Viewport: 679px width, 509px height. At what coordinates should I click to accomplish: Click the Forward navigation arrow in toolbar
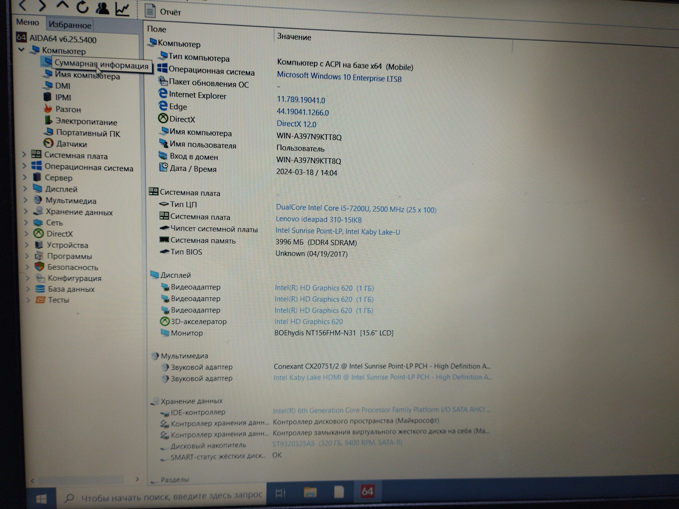[x=42, y=5]
